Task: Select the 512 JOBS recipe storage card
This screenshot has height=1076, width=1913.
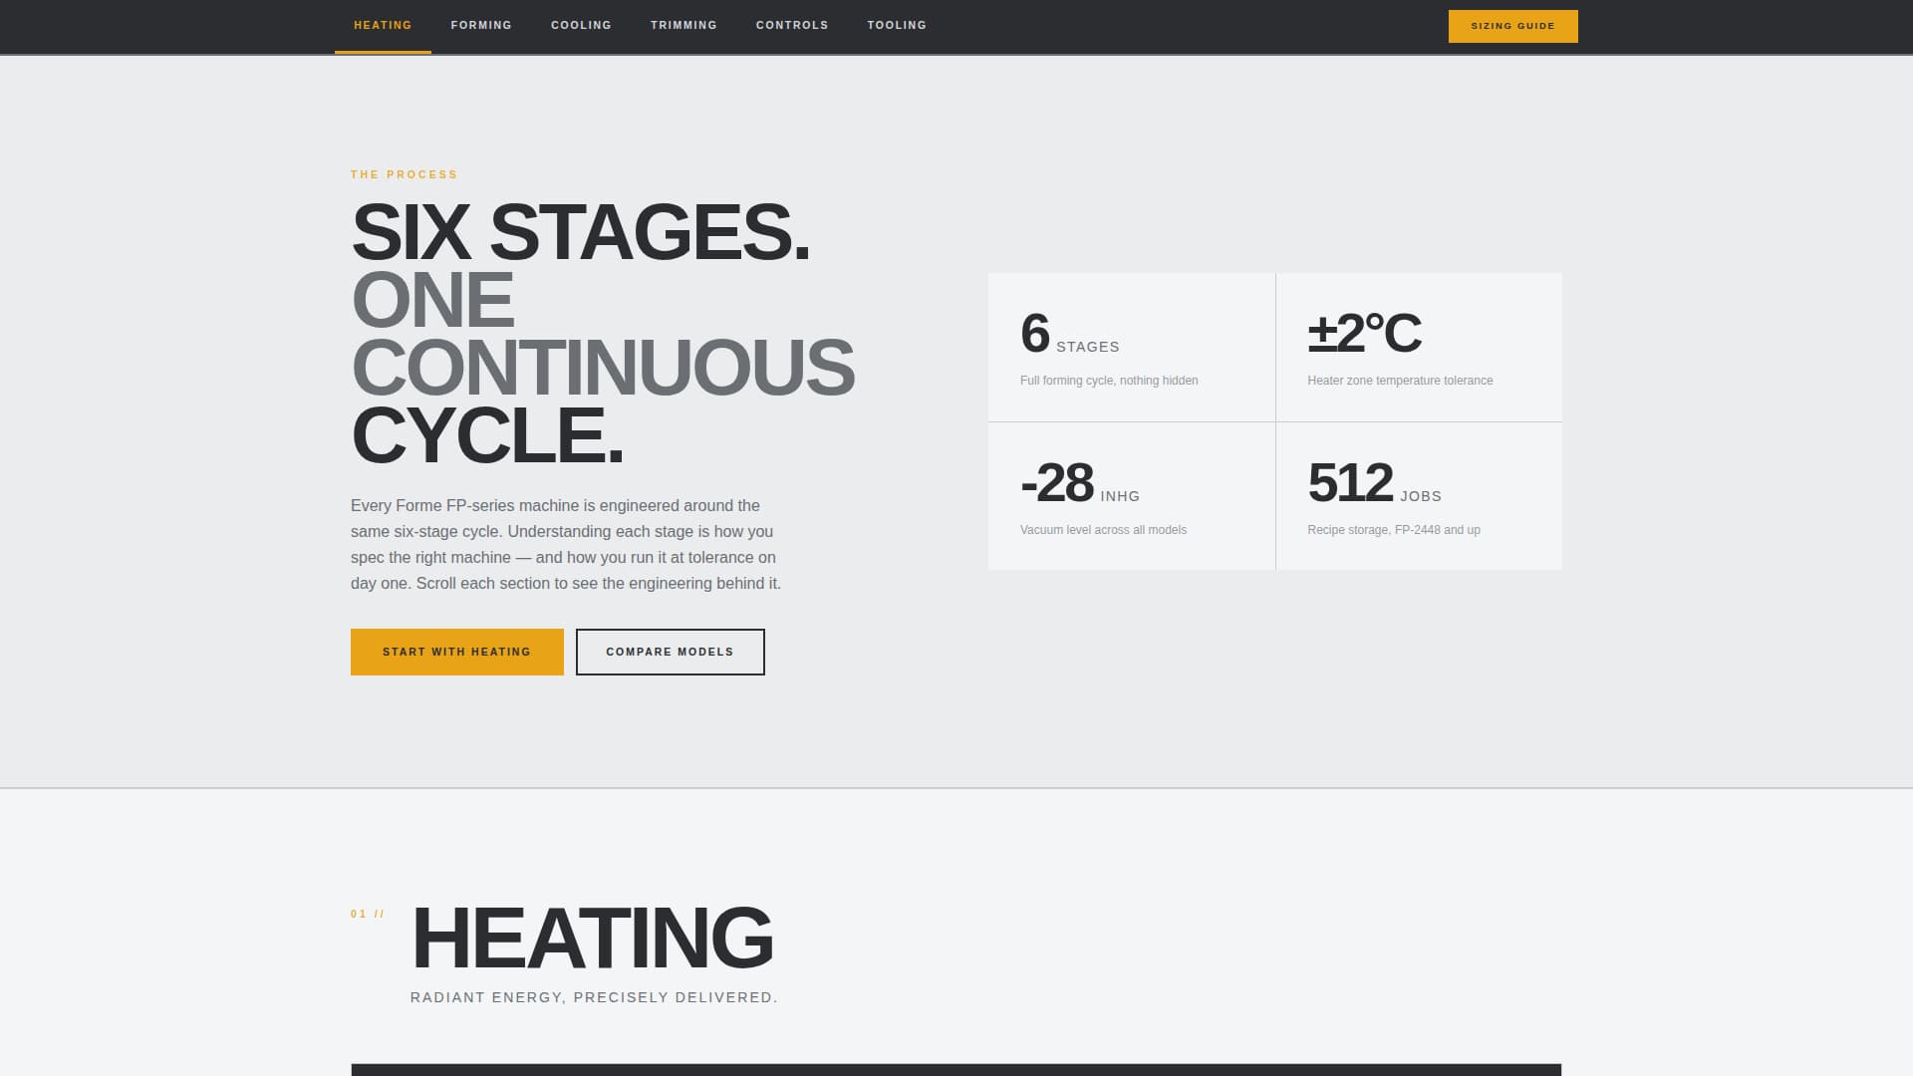Action: 1419,496
